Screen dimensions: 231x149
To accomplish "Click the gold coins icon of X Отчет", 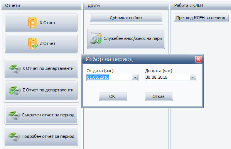I will pos(32,23).
